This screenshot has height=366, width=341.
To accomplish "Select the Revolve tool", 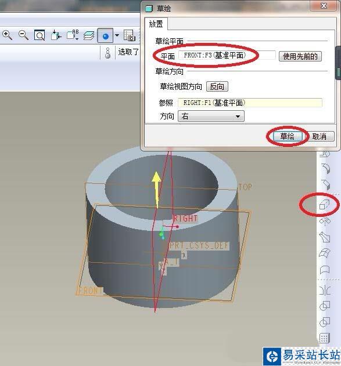I will 325,220.
